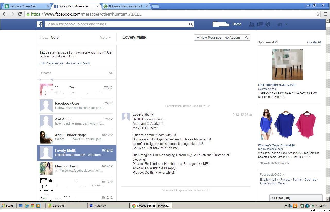
Task: Open the friend requests icon
Action: (251, 24)
